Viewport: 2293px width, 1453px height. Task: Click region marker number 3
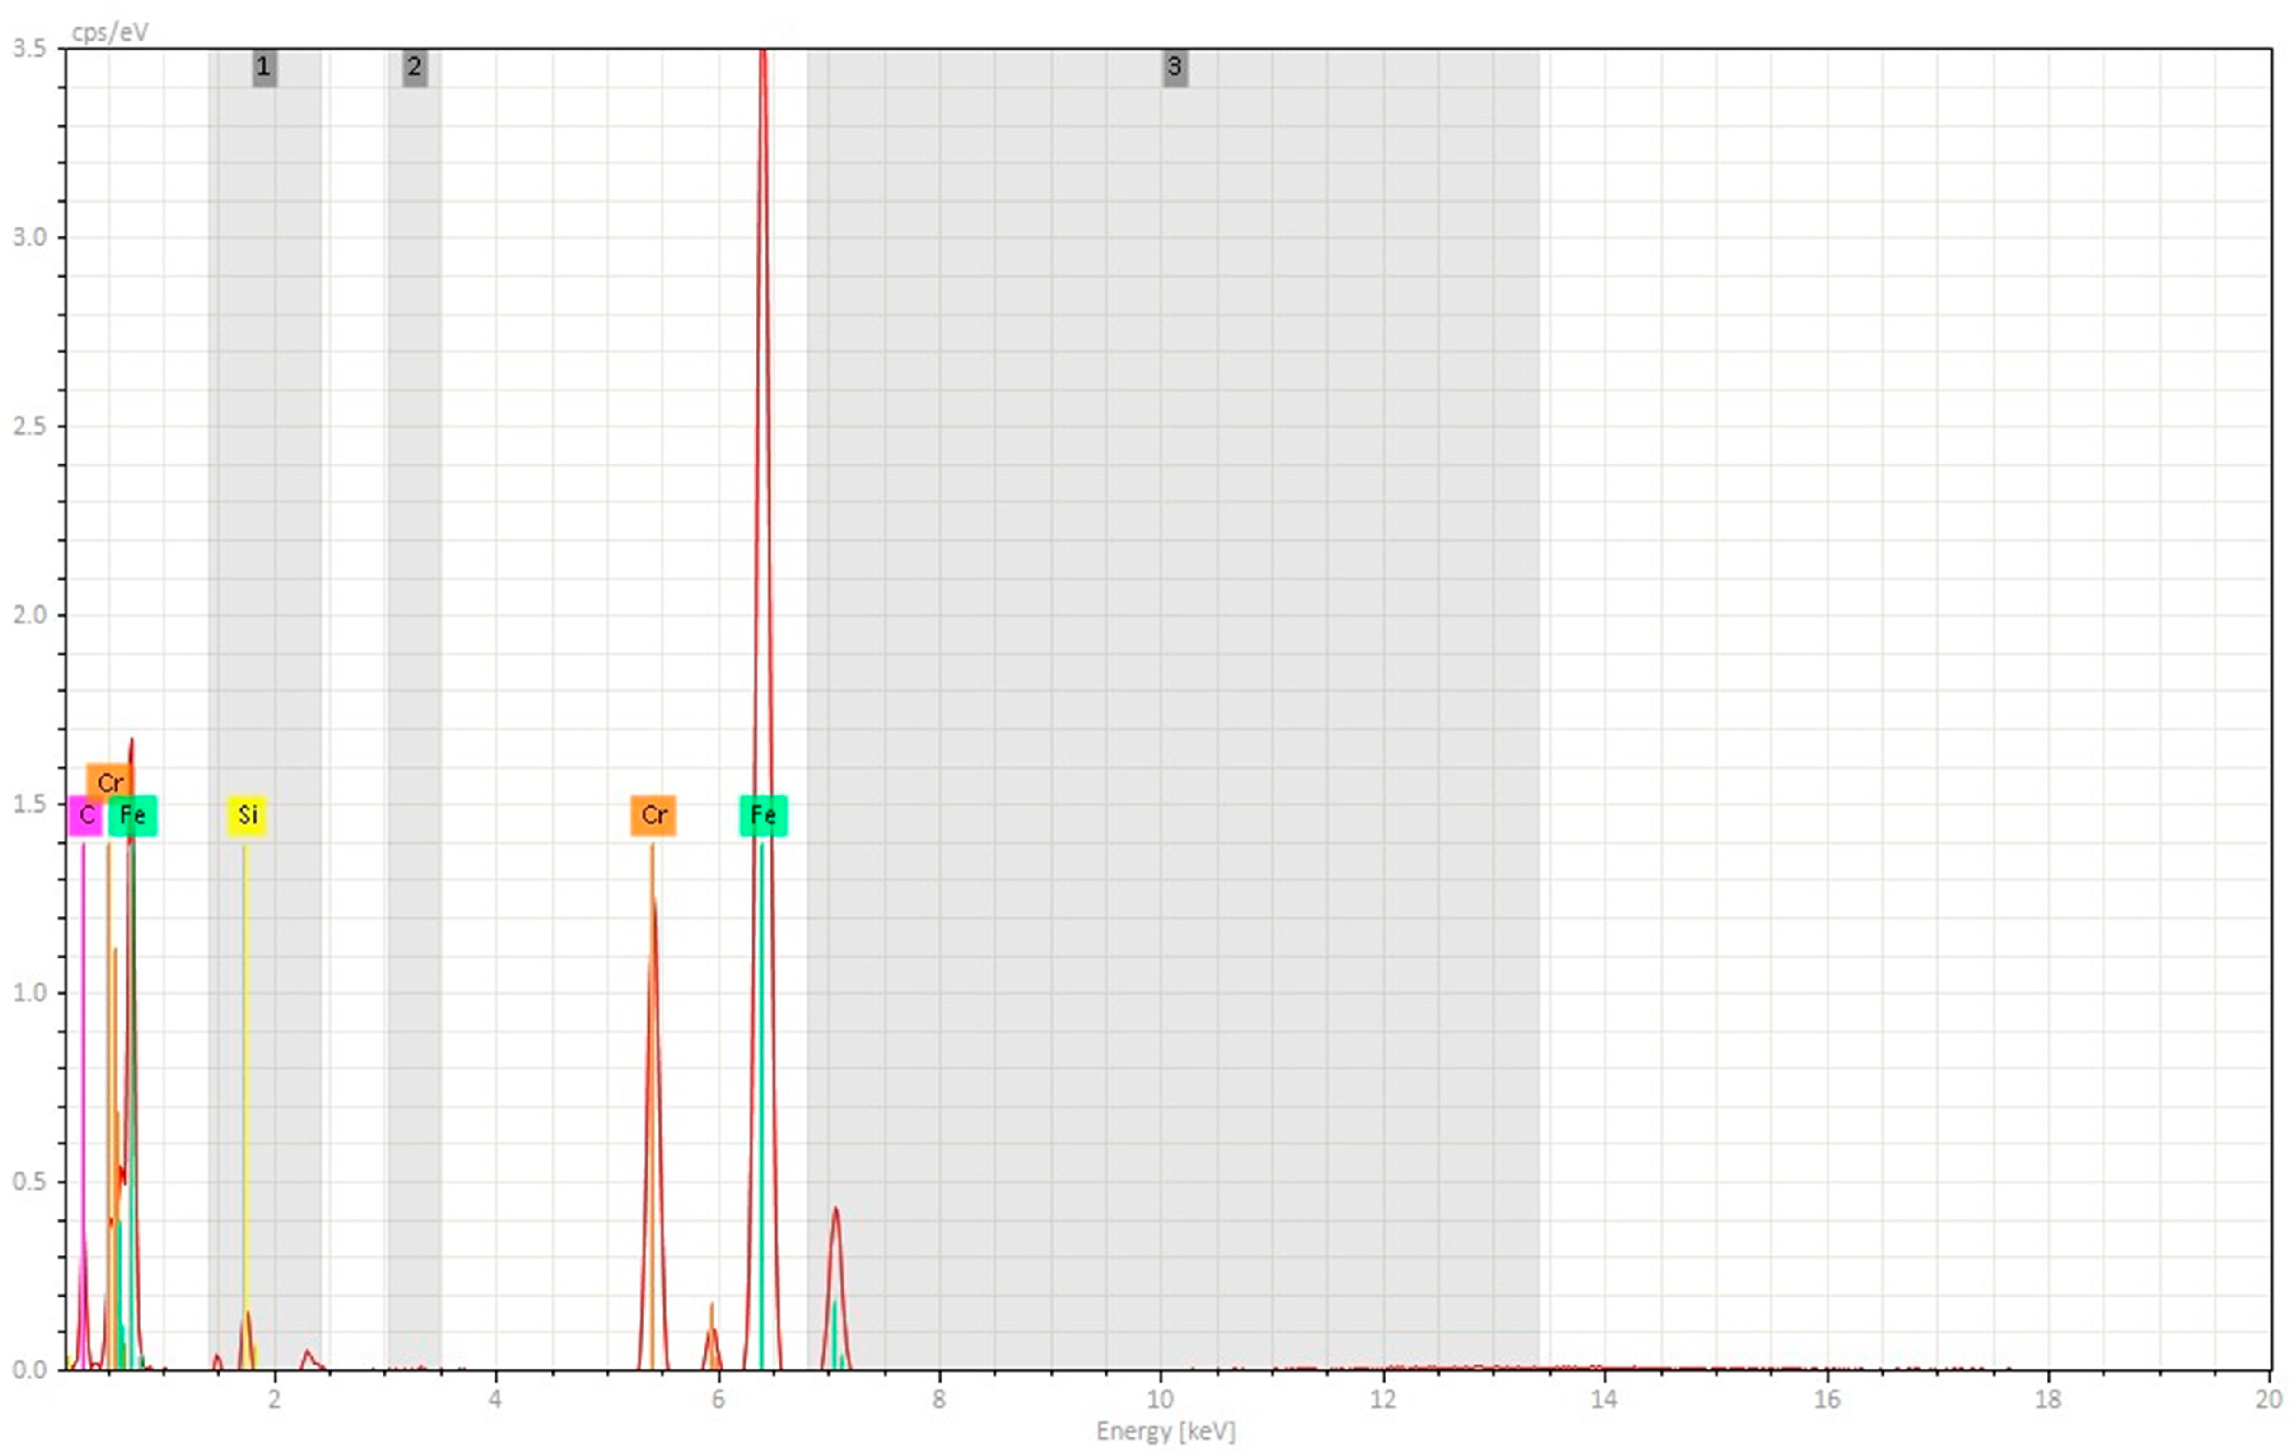tap(1175, 68)
